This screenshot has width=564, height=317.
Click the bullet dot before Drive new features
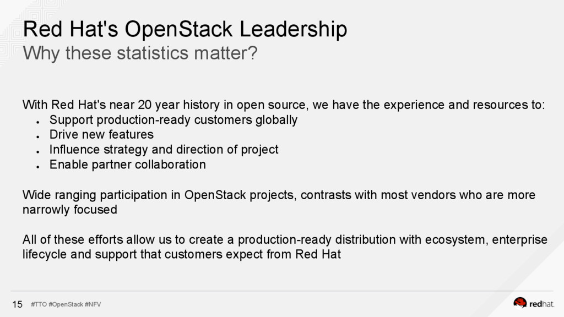tap(38, 137)
